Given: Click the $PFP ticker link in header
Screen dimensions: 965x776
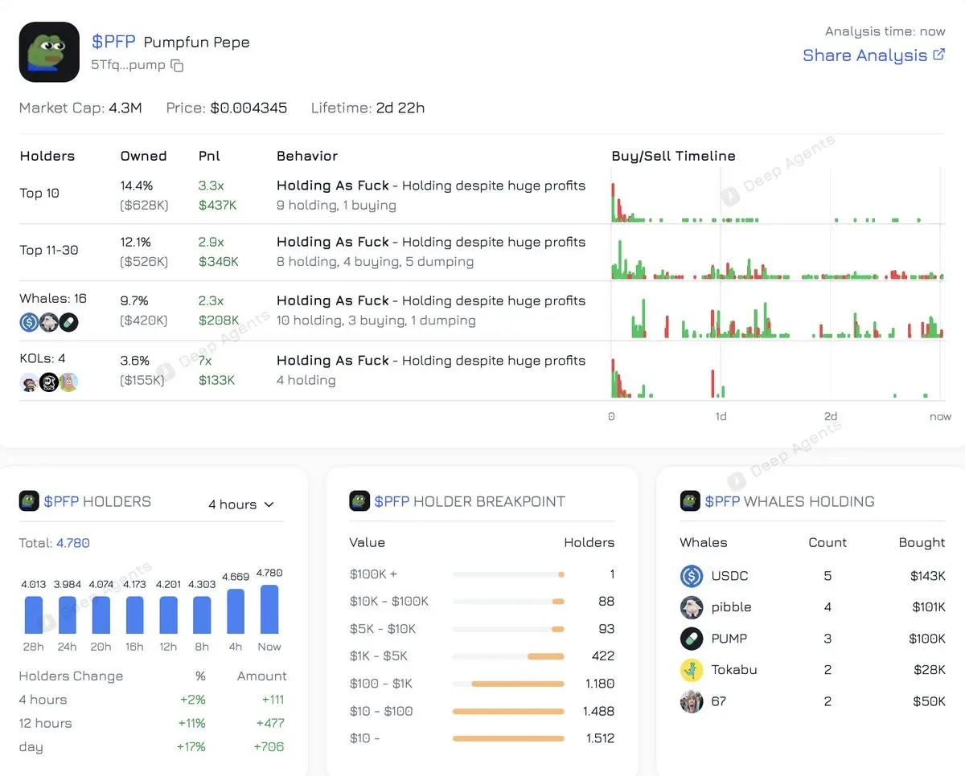Looking at the screenshot, I should (x=113, y=41).
